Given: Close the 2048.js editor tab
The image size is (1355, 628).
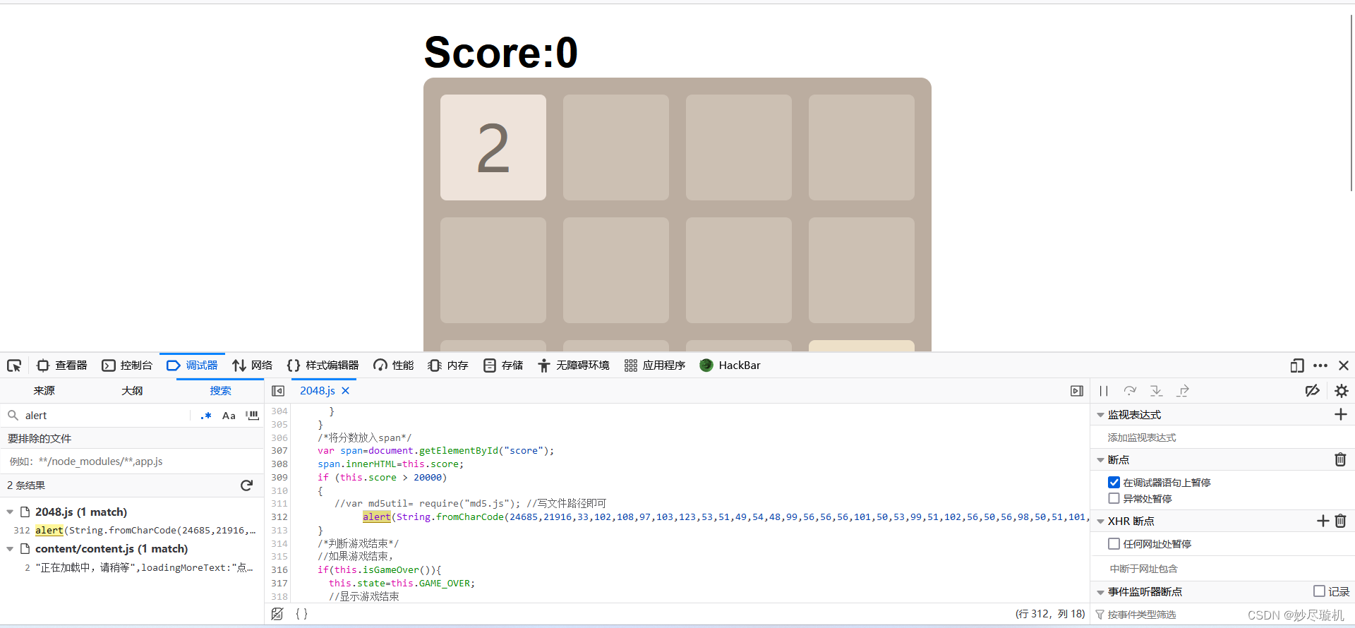Looking at the screenshot, I should (345, 391).
